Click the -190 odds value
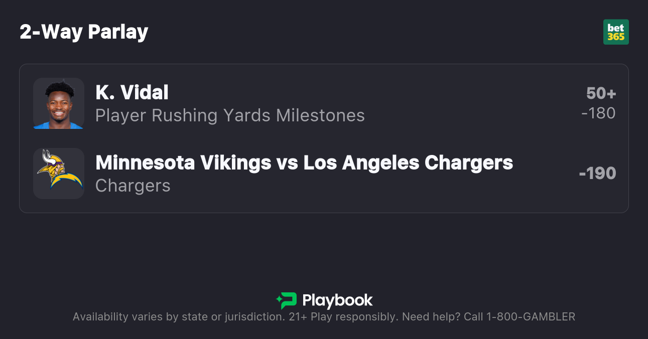This screenshot has height=339, width=648. tap(597, 174)
